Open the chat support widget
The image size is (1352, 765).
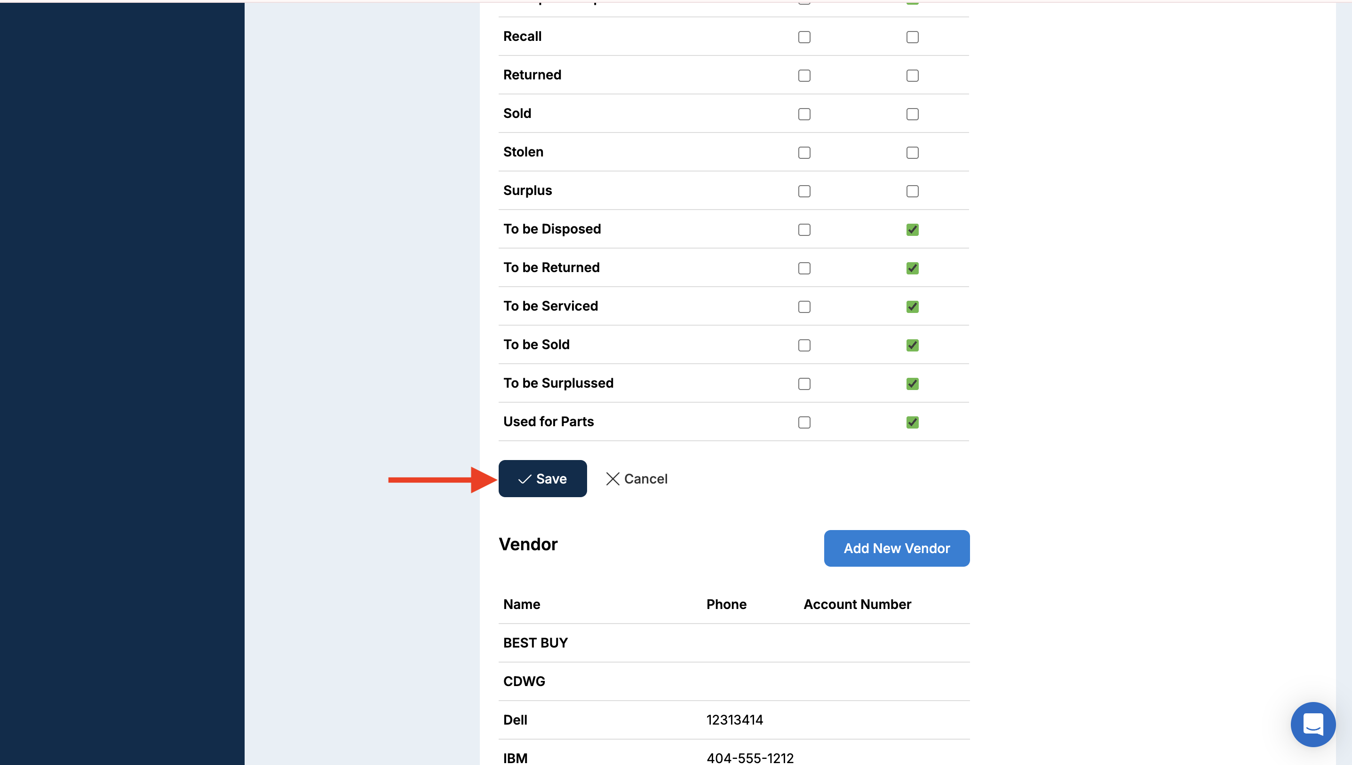(1312, 724)
